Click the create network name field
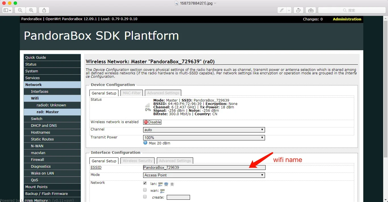The height and width of the screenshot is (202, 388). pyautogui.click(x=178, y=197)
